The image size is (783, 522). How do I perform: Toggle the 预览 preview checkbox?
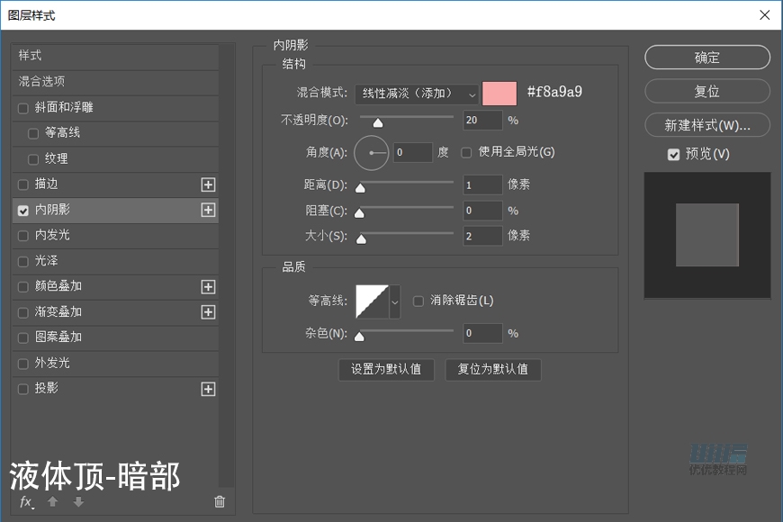point(674,154)
